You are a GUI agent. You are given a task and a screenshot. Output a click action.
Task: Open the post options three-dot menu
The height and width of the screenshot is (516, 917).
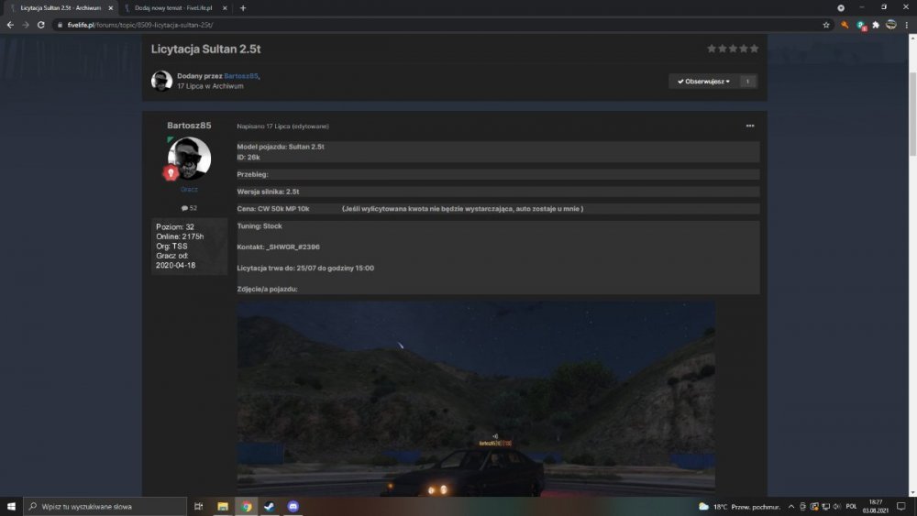pos(750,126)
